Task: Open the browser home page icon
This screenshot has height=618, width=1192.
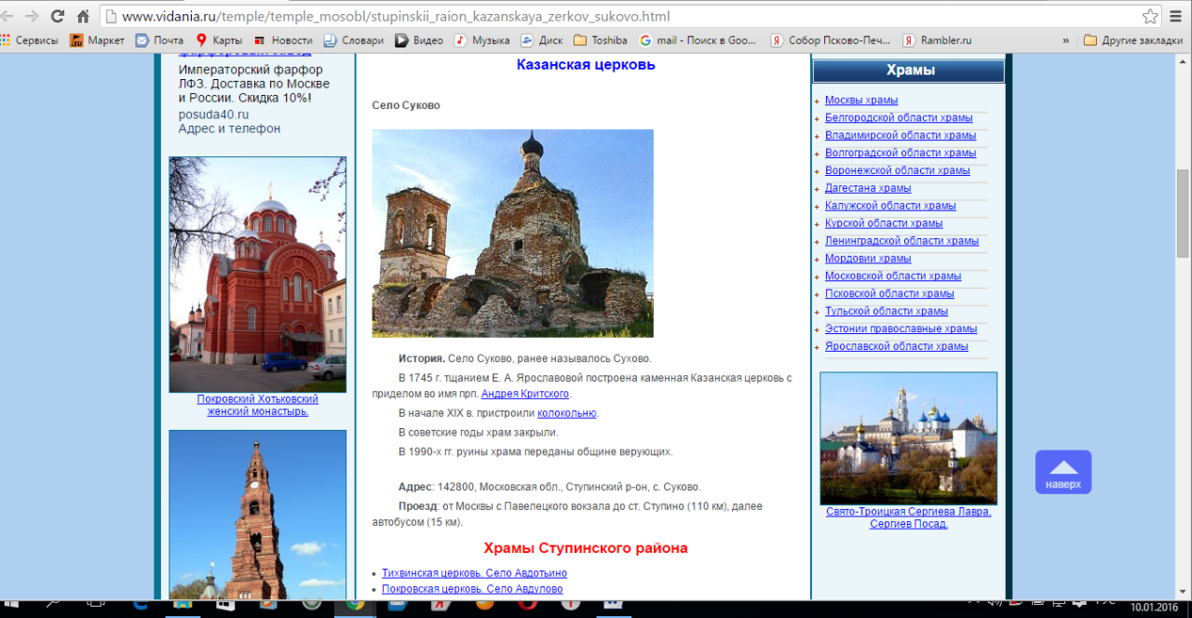Action: (83, 17)
